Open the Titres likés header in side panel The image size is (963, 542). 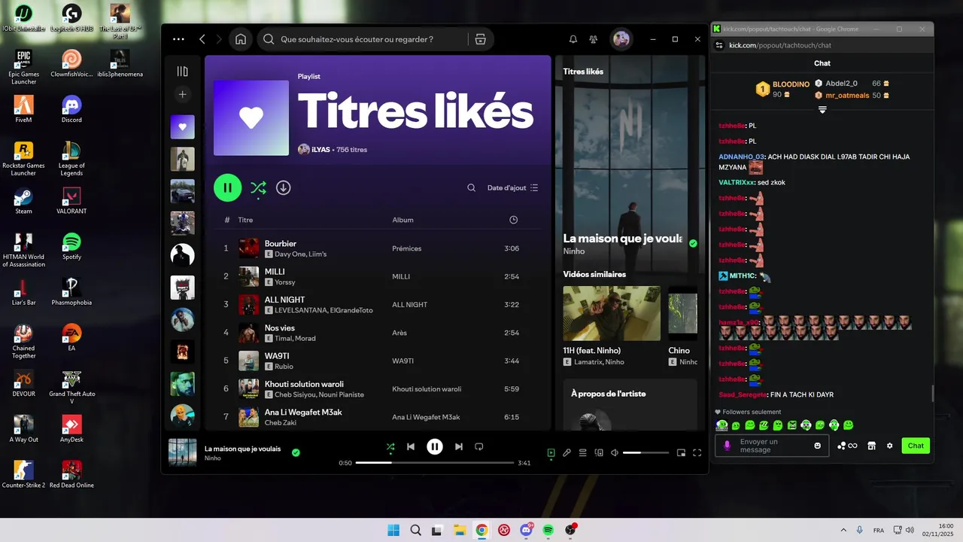[x=583, y=72]
